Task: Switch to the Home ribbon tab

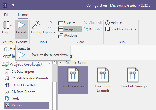Action: click(23, 15)
